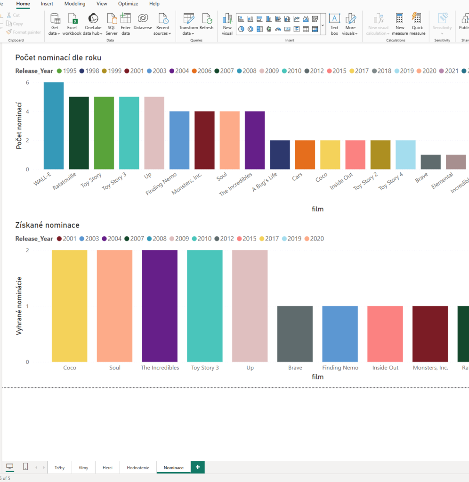Insert a gauge visual
Screen dimensions: 469x482
click(x=278, y=29)
